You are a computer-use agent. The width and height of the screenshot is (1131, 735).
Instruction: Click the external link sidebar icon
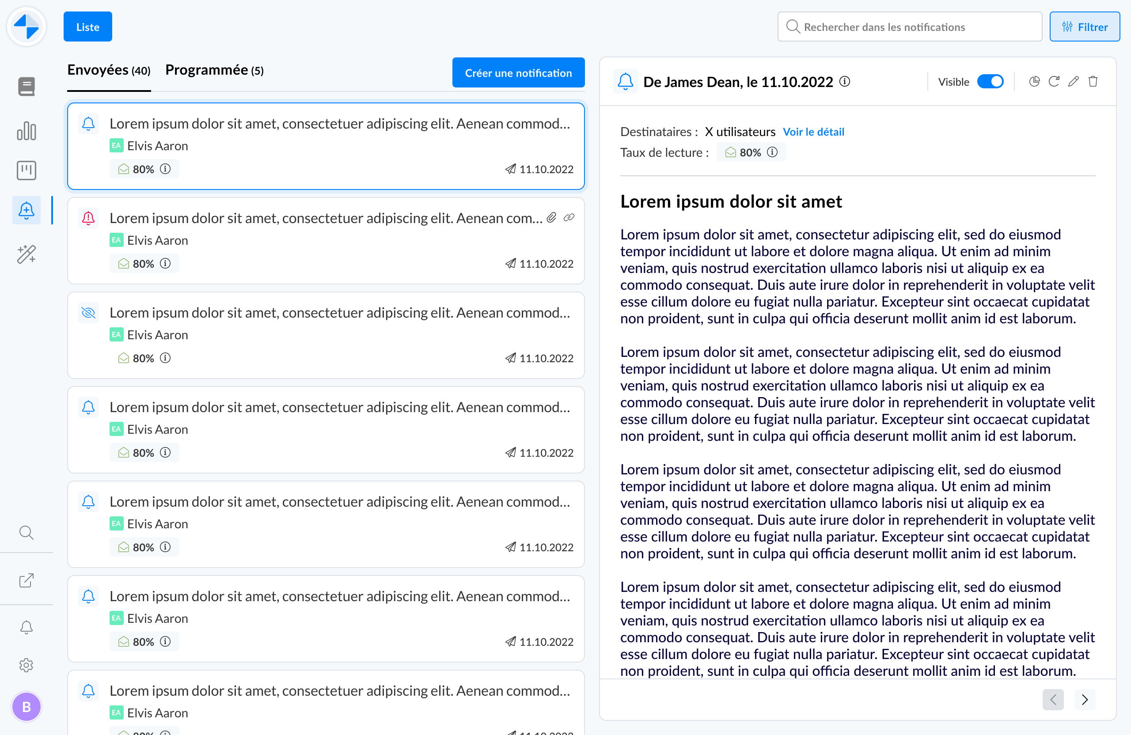coord(26,580)
